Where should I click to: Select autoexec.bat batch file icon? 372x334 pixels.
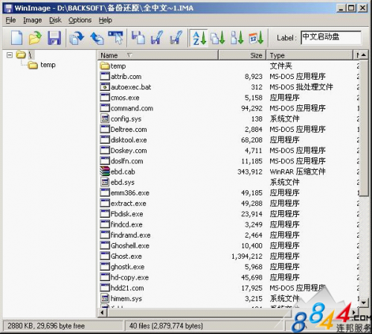click(105, 86)
